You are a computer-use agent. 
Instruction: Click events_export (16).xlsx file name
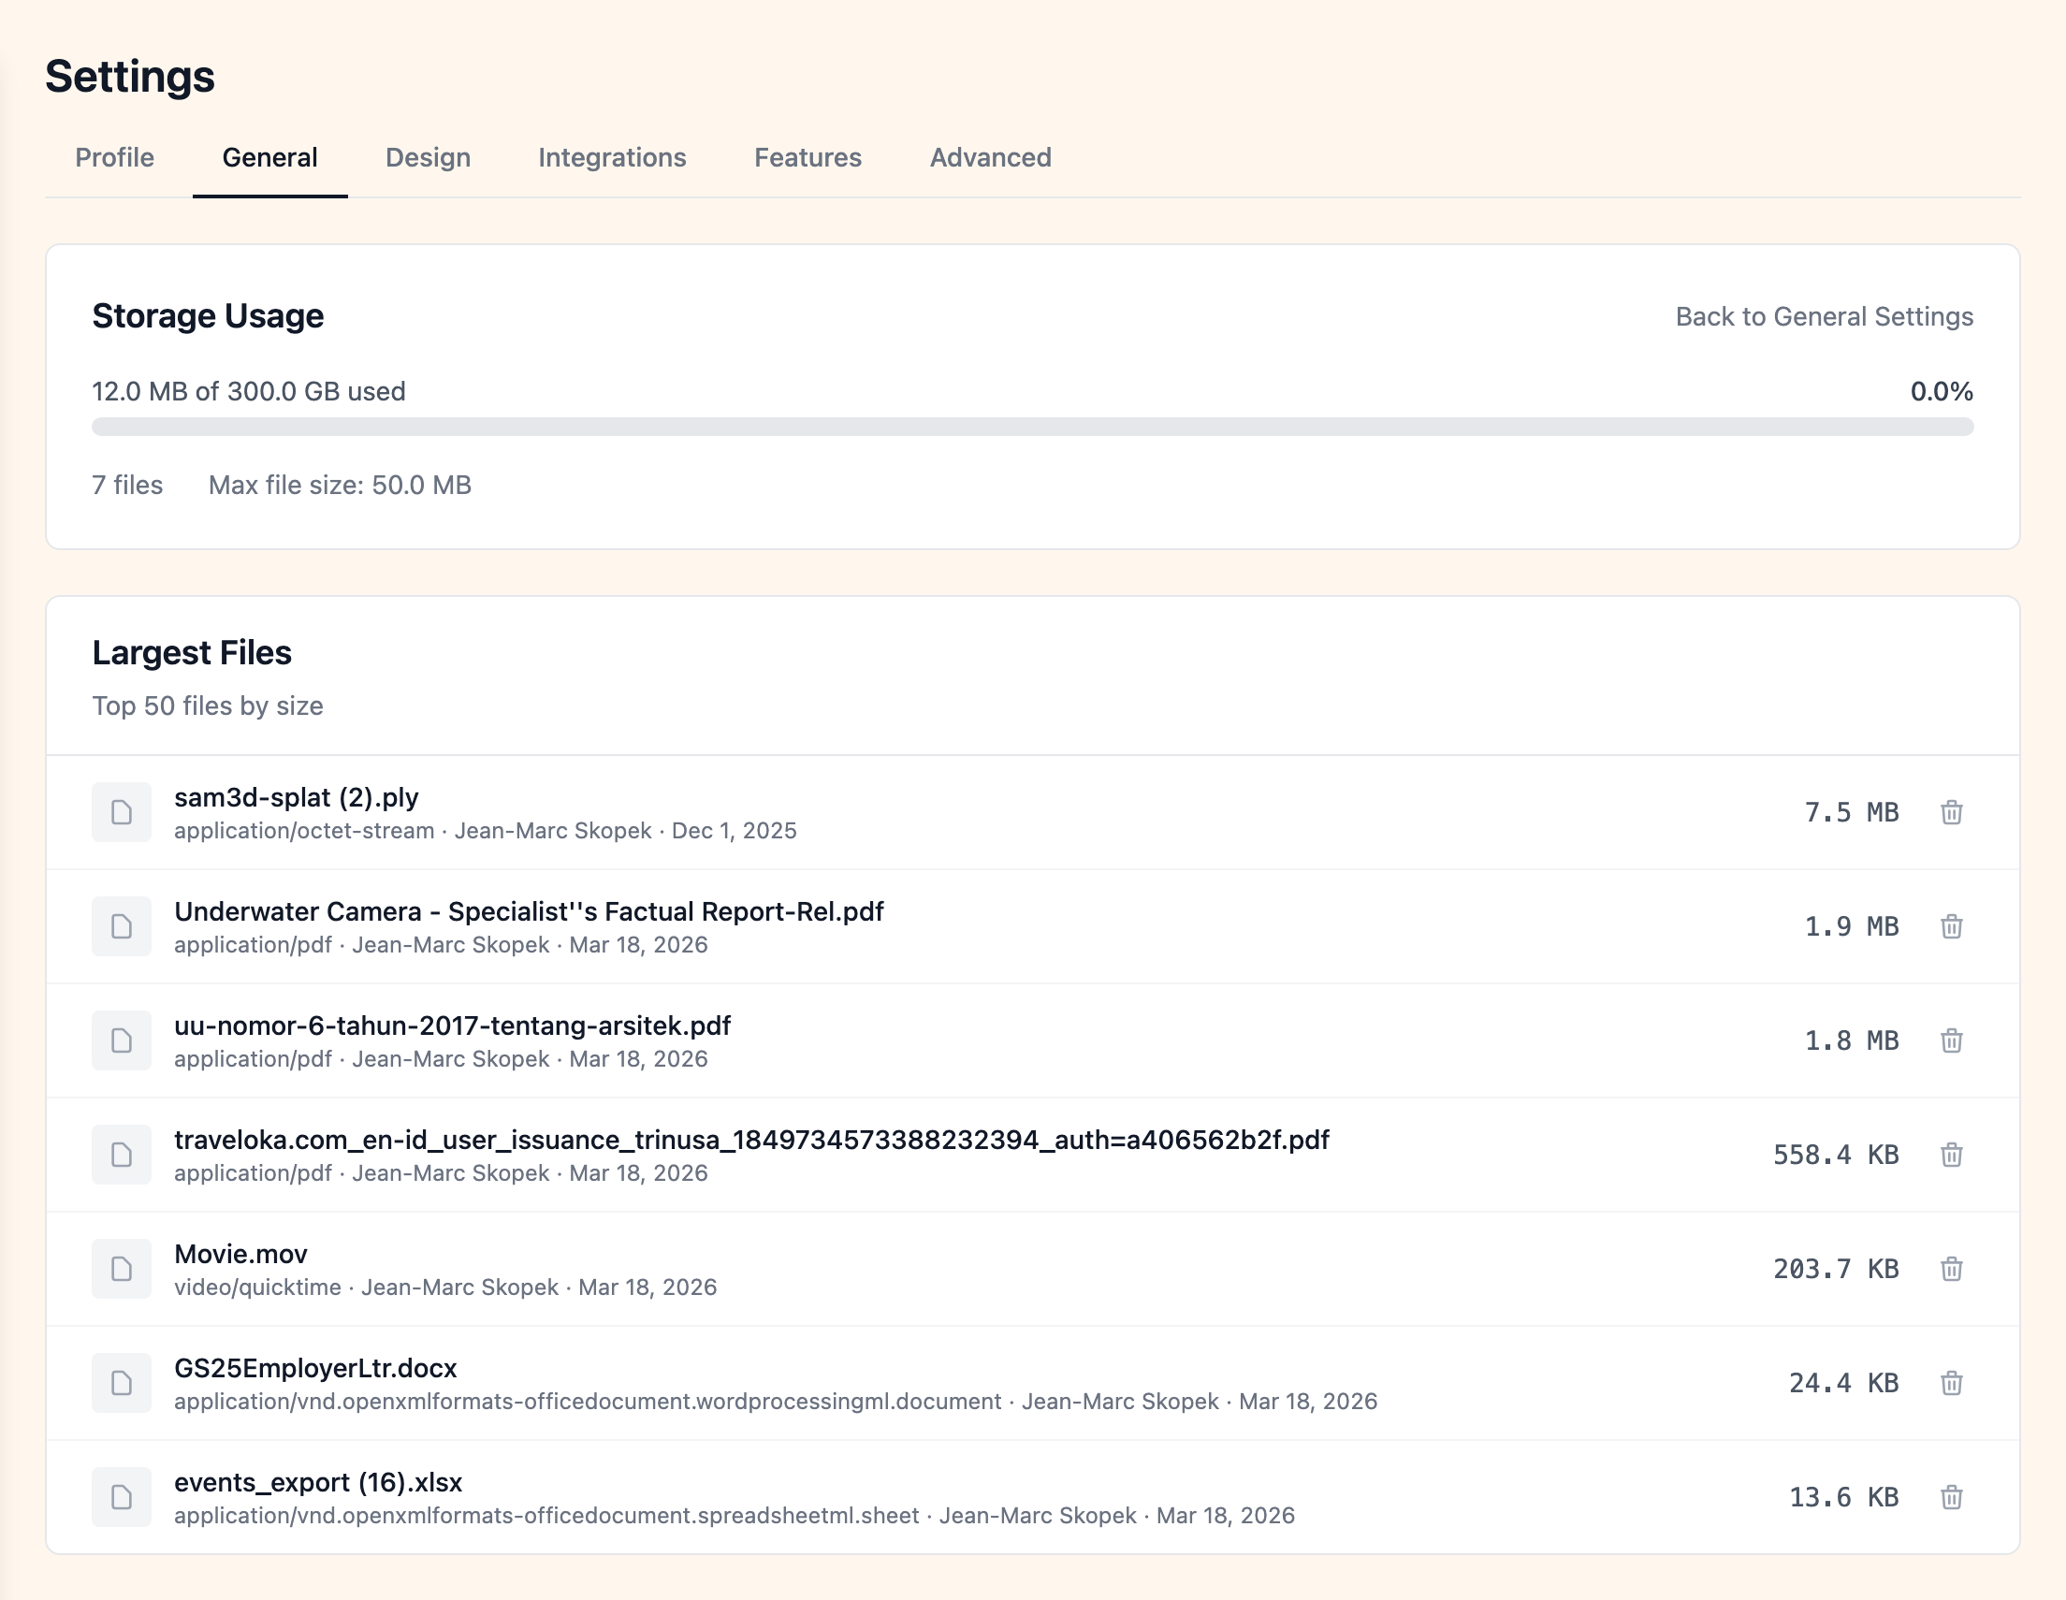coord(318,1483)
